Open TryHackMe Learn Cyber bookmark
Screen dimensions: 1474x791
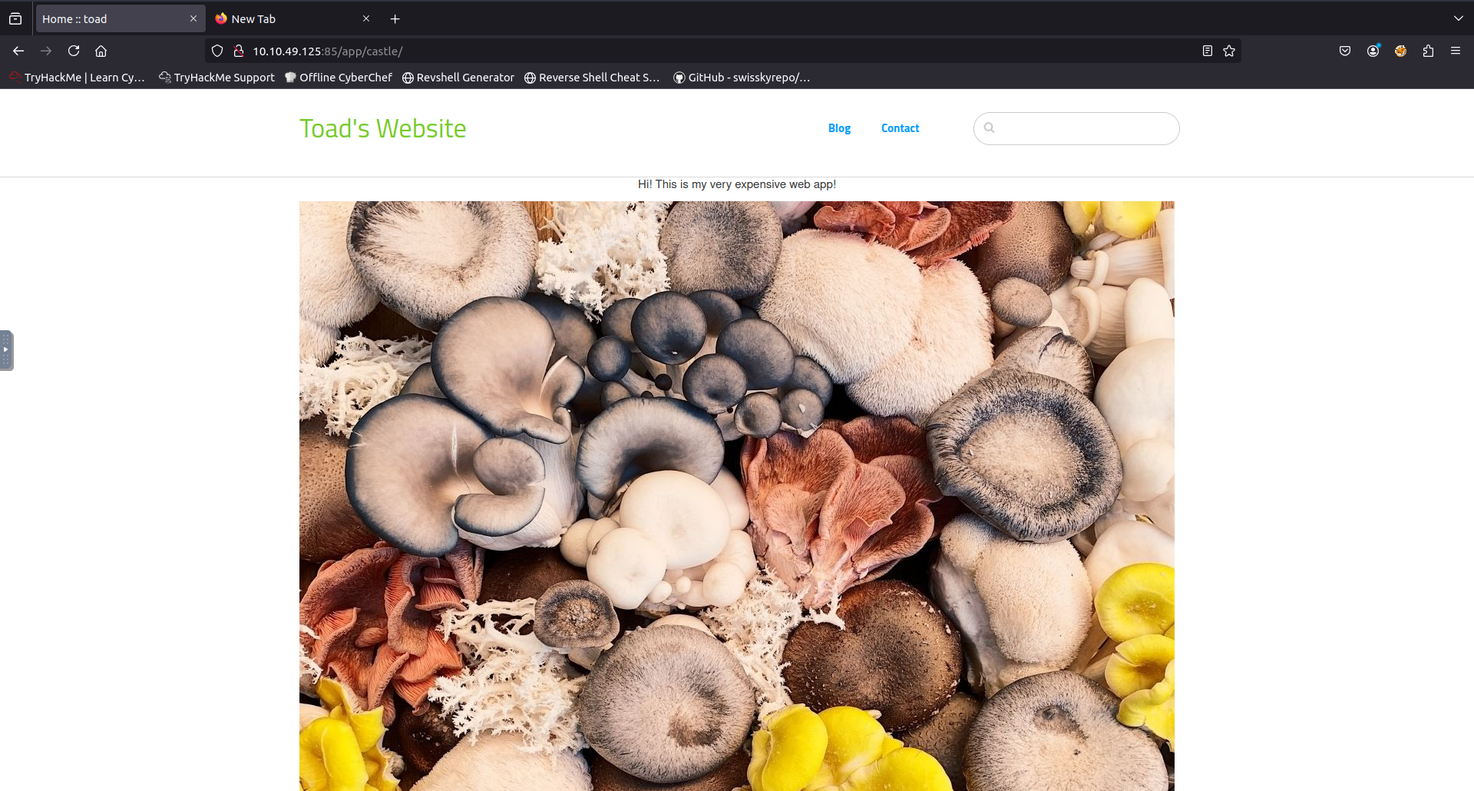pyautogui.click(x=77, y=78)
